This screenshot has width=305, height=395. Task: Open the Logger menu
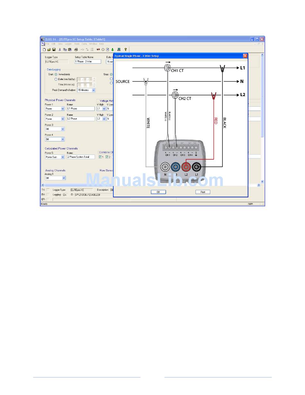pos(68,44)
